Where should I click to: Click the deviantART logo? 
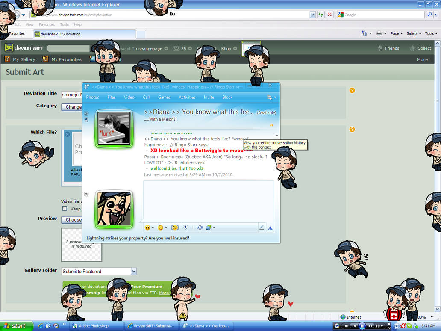coord(24,48)
